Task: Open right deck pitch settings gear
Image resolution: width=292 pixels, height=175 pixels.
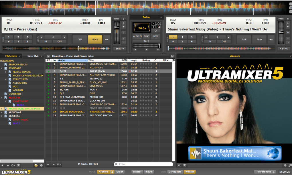Action: pyautogui.click(x=288, y=19)
